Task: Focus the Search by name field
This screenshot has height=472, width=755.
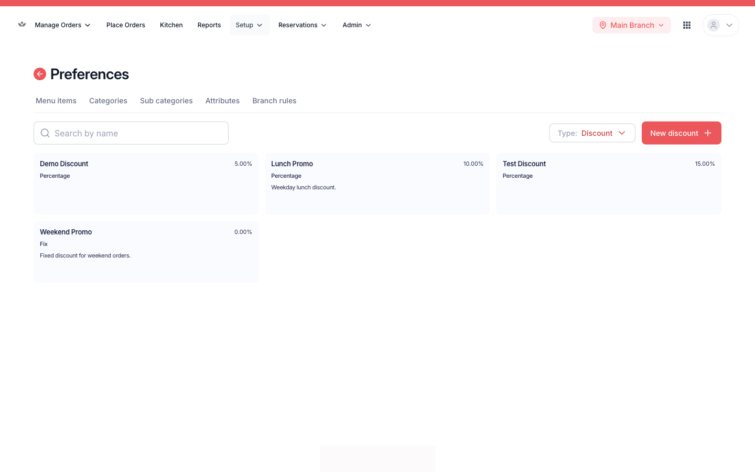Action: (131, 133)
